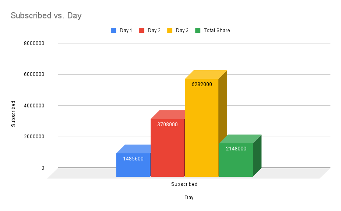Click the 2148000 data label on green bar
Screen dimensions: 341x211
[x=236, y=149]
